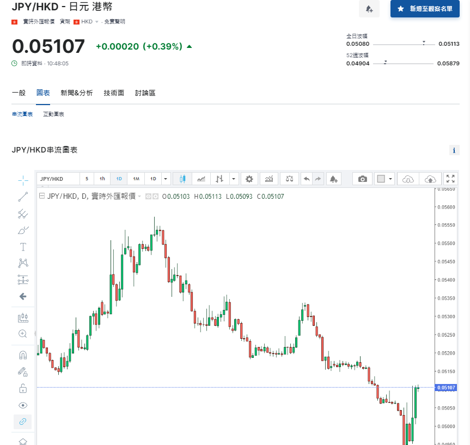Select the 1h interval on the toolbar
The width and height of the screenshot is (470, 445).
tap(102, 179)
